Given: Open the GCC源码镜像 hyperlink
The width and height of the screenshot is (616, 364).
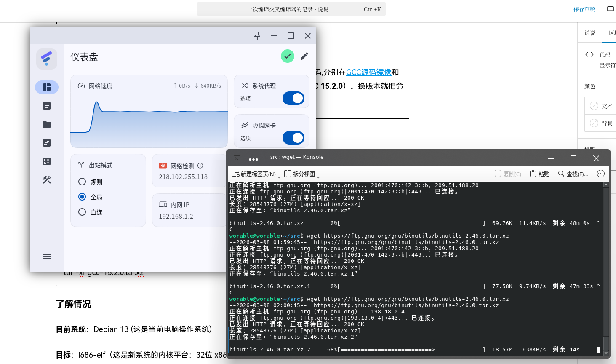Looking at the screenshot, I should (x=368, y=72).
